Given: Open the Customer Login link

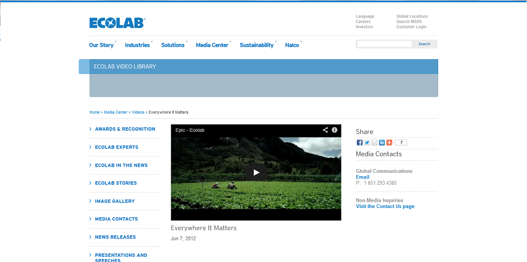Looking at the screenshot, I should (411, 27).
